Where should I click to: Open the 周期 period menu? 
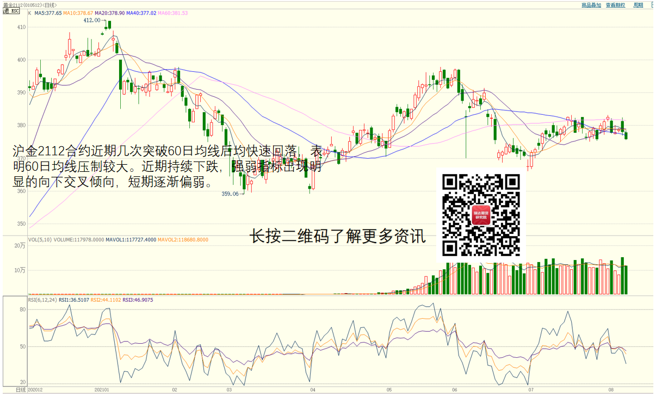(638, 5)
